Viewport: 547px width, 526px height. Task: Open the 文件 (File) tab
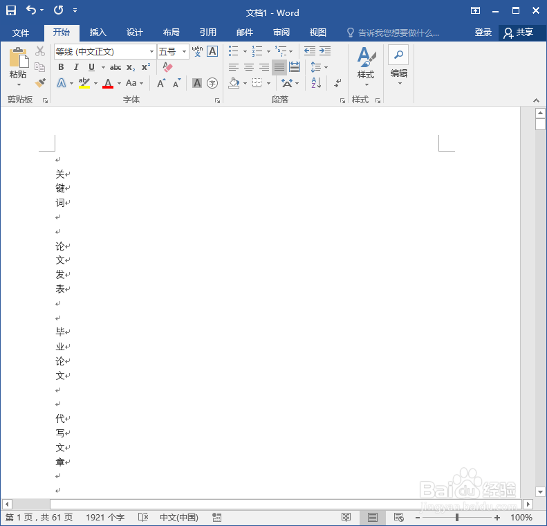[x=21, y=33]
